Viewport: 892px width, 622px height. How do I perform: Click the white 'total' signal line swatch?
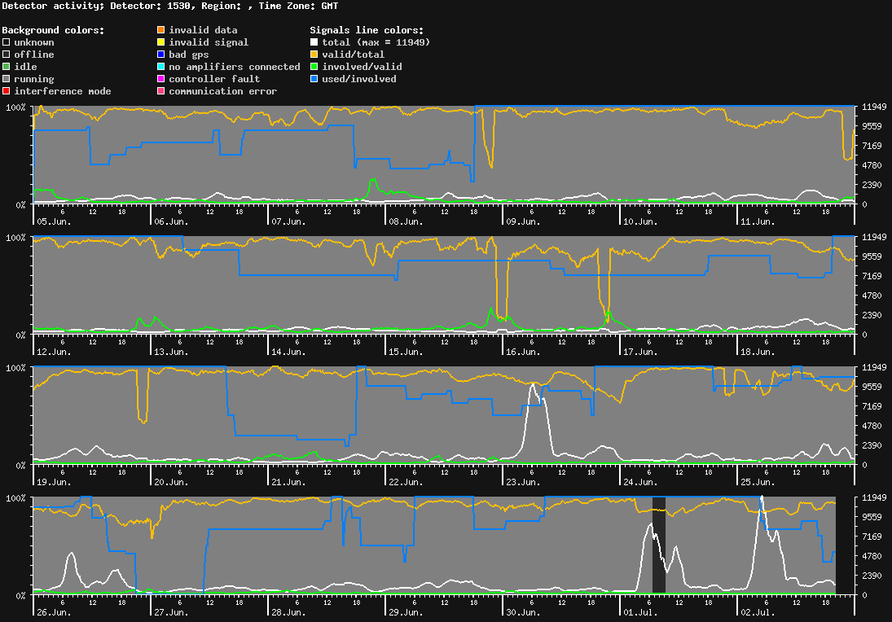[314, 42]
